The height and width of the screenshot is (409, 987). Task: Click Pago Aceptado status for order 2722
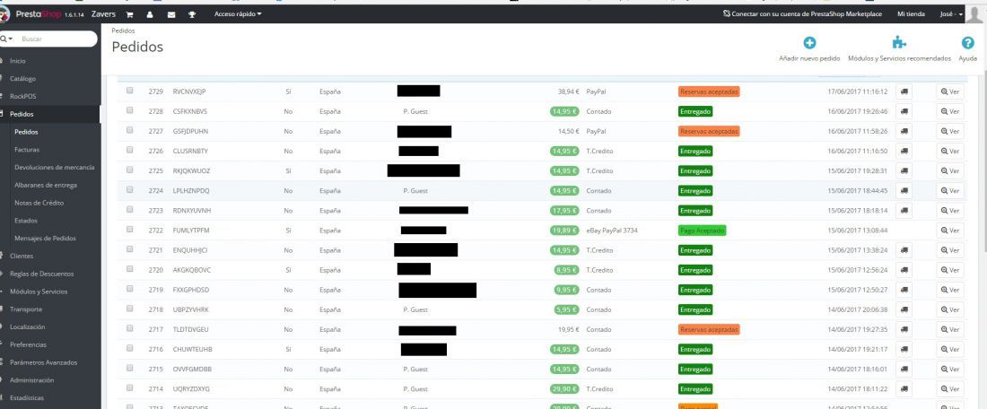702,231
